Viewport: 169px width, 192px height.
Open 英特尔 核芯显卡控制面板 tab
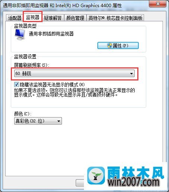coord(115,18)
